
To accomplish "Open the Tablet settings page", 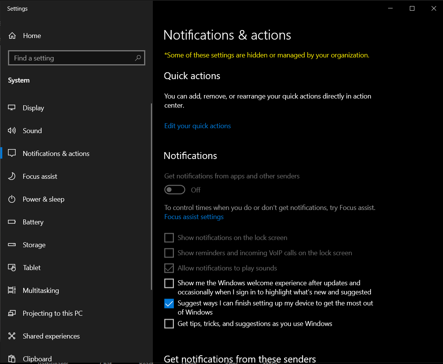I will (x=32, y=267).
